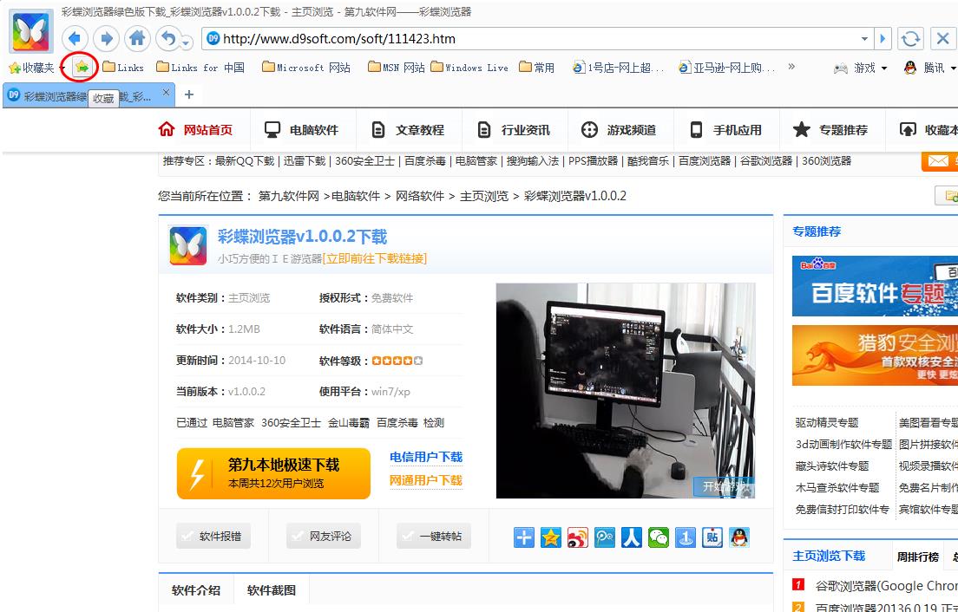The height and width of the screenshot is (612, 958).
Task: Share to QQ空间 via yellow star icon
Action: click(550, 537)
